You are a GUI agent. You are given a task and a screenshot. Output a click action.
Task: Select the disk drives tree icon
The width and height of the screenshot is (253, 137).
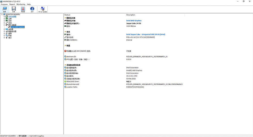click(7, 31)
